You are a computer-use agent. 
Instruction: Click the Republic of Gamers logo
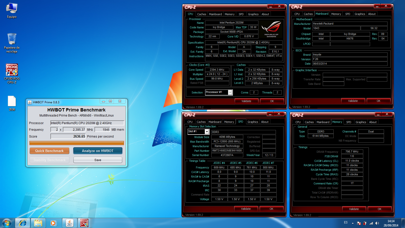[271, 29]
